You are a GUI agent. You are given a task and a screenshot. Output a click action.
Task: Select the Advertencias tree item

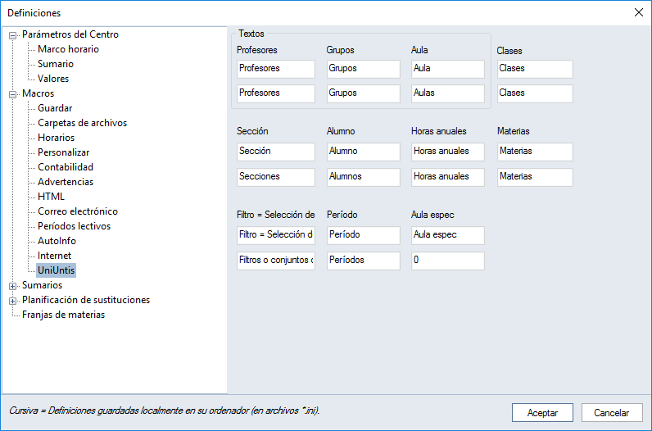66,182
